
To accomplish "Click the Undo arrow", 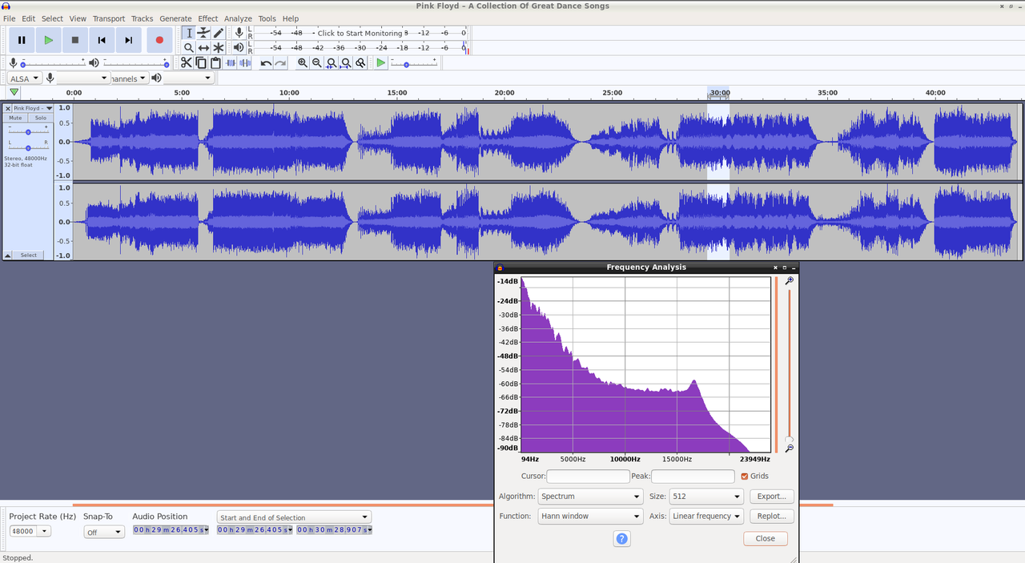I will 266,63.
